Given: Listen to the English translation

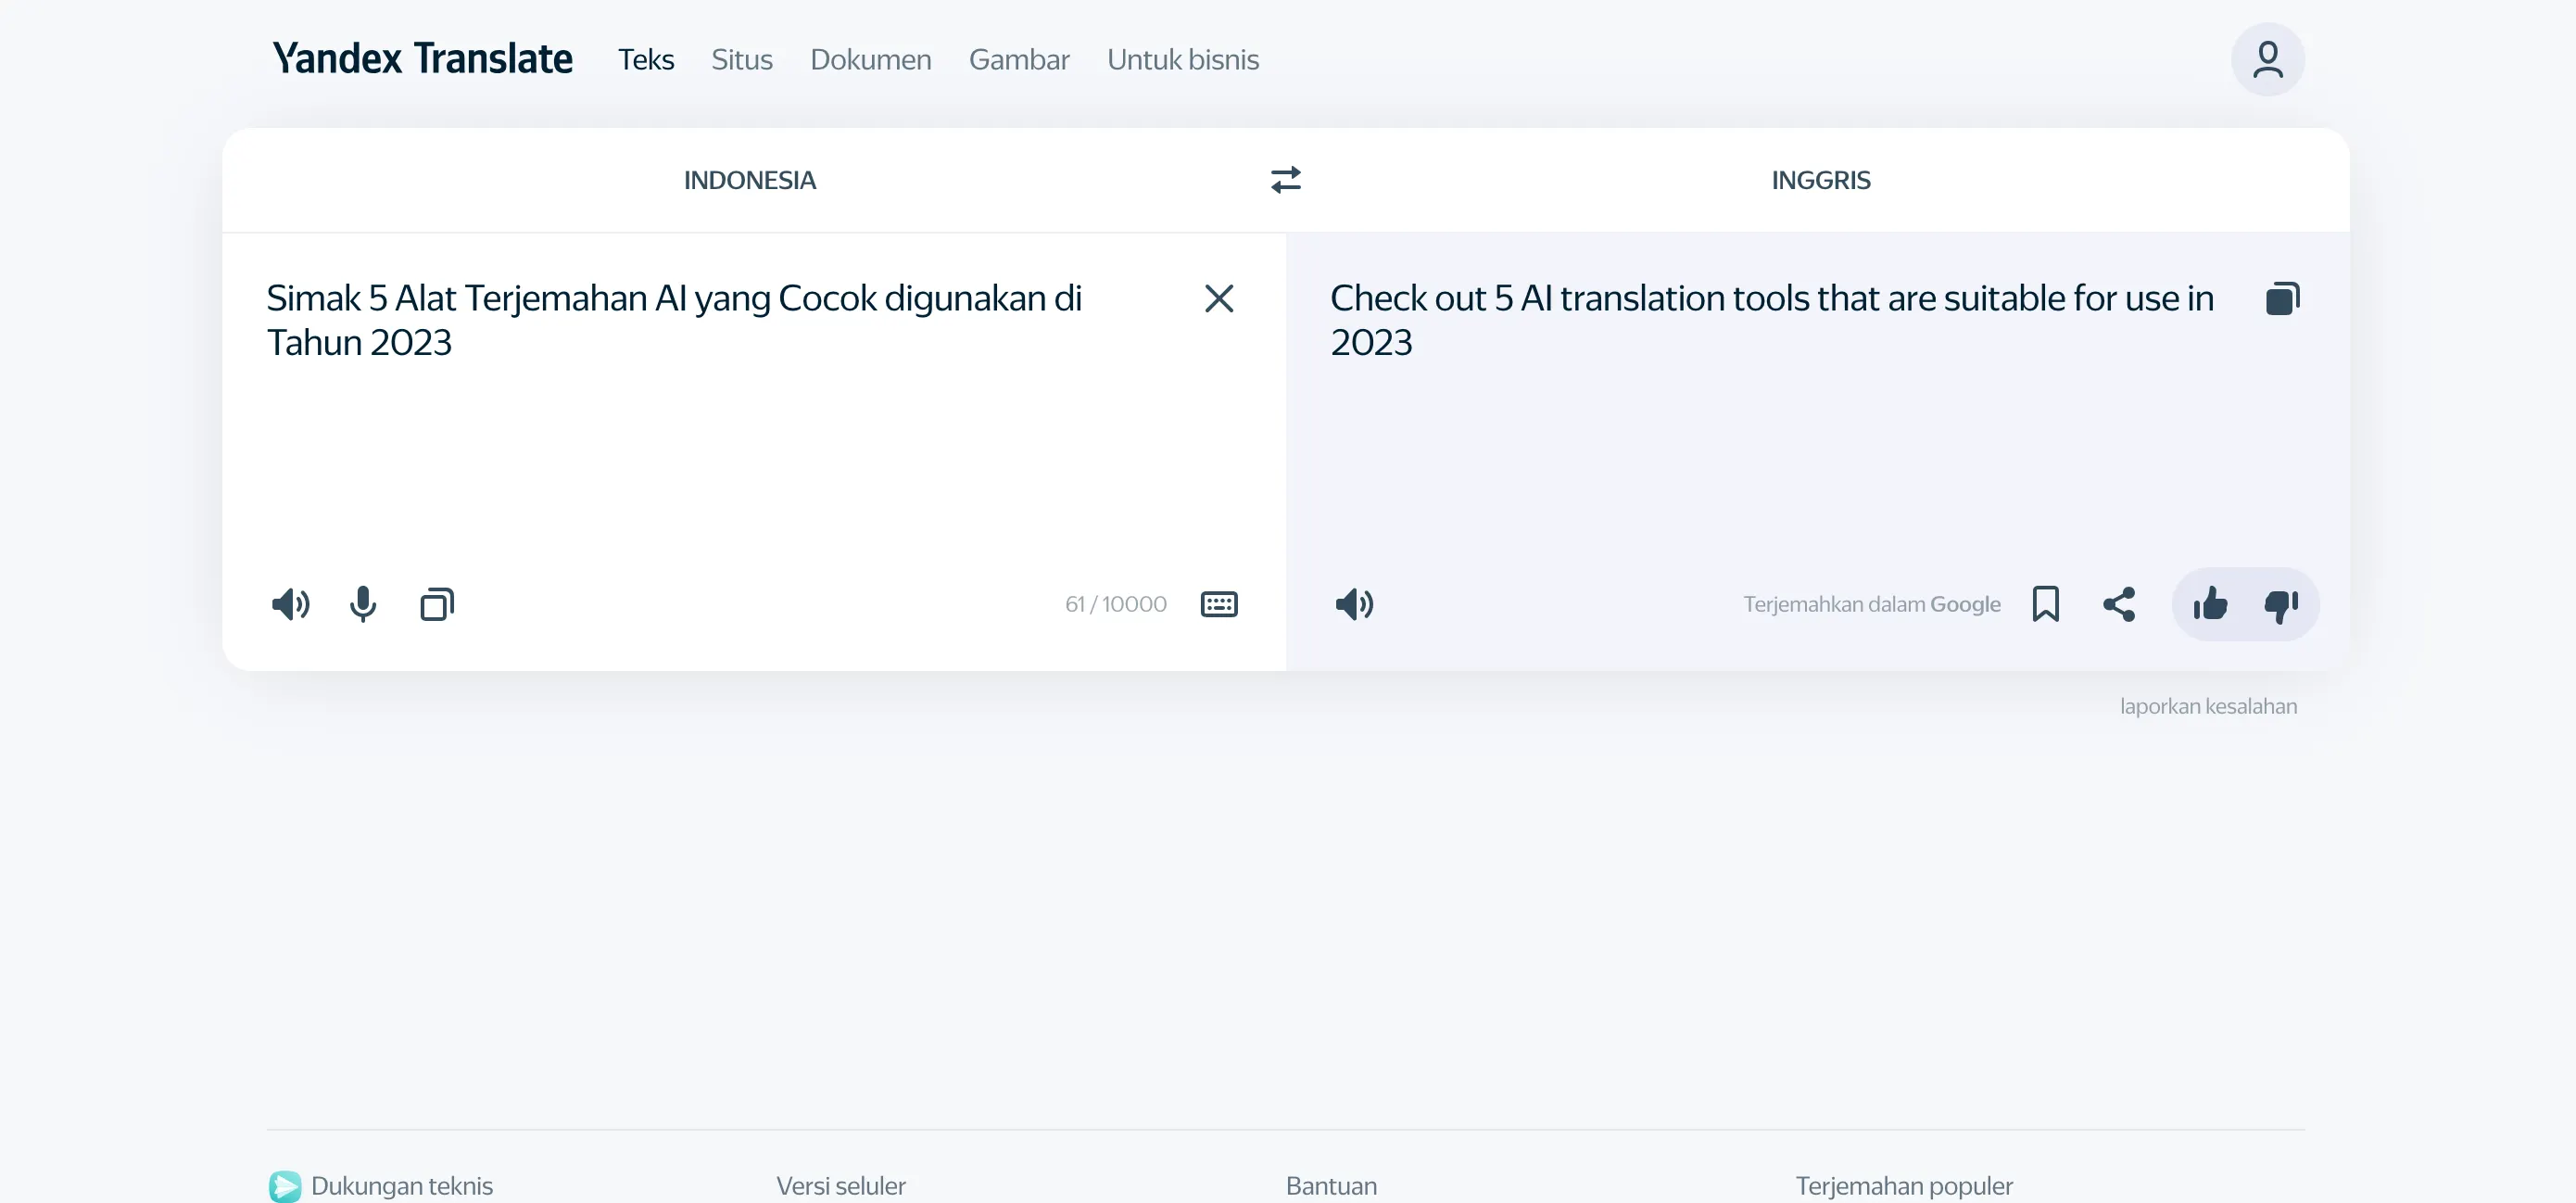Looking at the screenshot, I should click(1354, 604).
